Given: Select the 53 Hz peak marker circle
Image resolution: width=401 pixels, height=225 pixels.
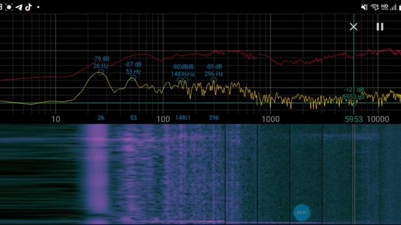Looking at the screenshot, I should (x=133, y=77).
